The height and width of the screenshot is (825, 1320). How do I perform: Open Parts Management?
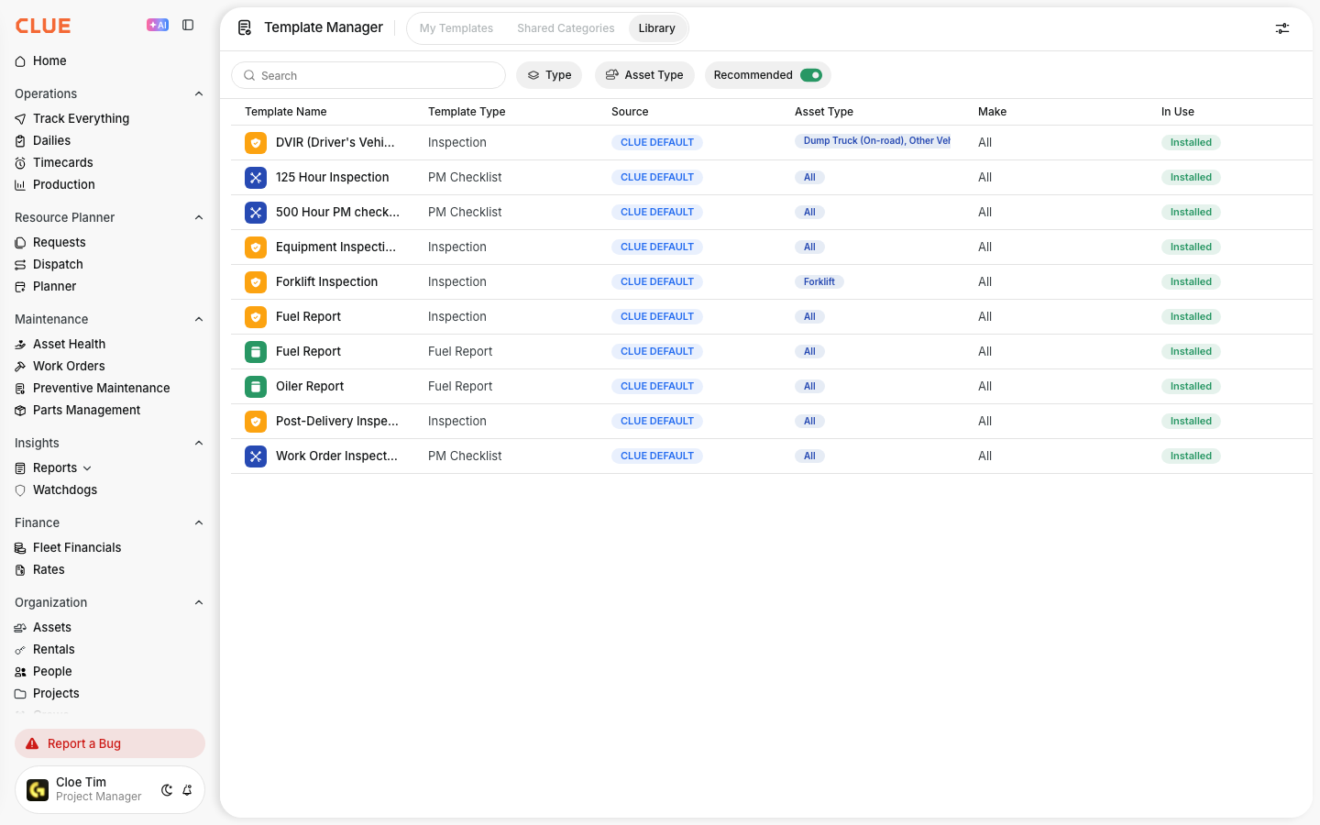86,410
